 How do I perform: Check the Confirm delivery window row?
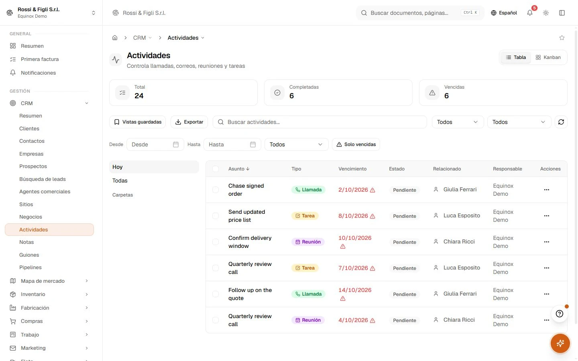pos(216,242)
